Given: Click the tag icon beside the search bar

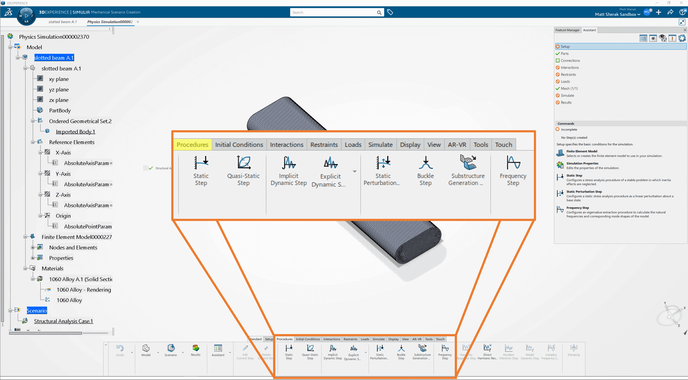Looking at the screenshot, I should pos(390,12).
